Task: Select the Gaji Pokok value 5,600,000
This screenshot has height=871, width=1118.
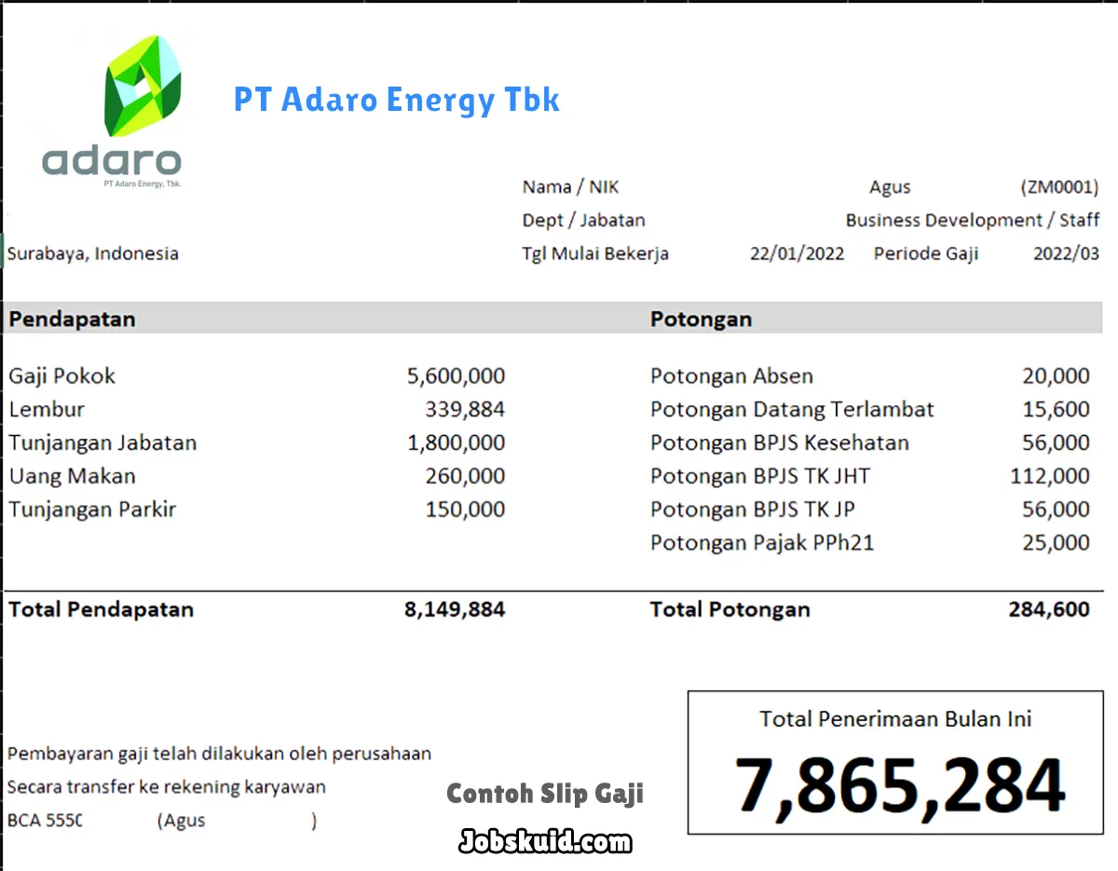Action: pos(456,376)
